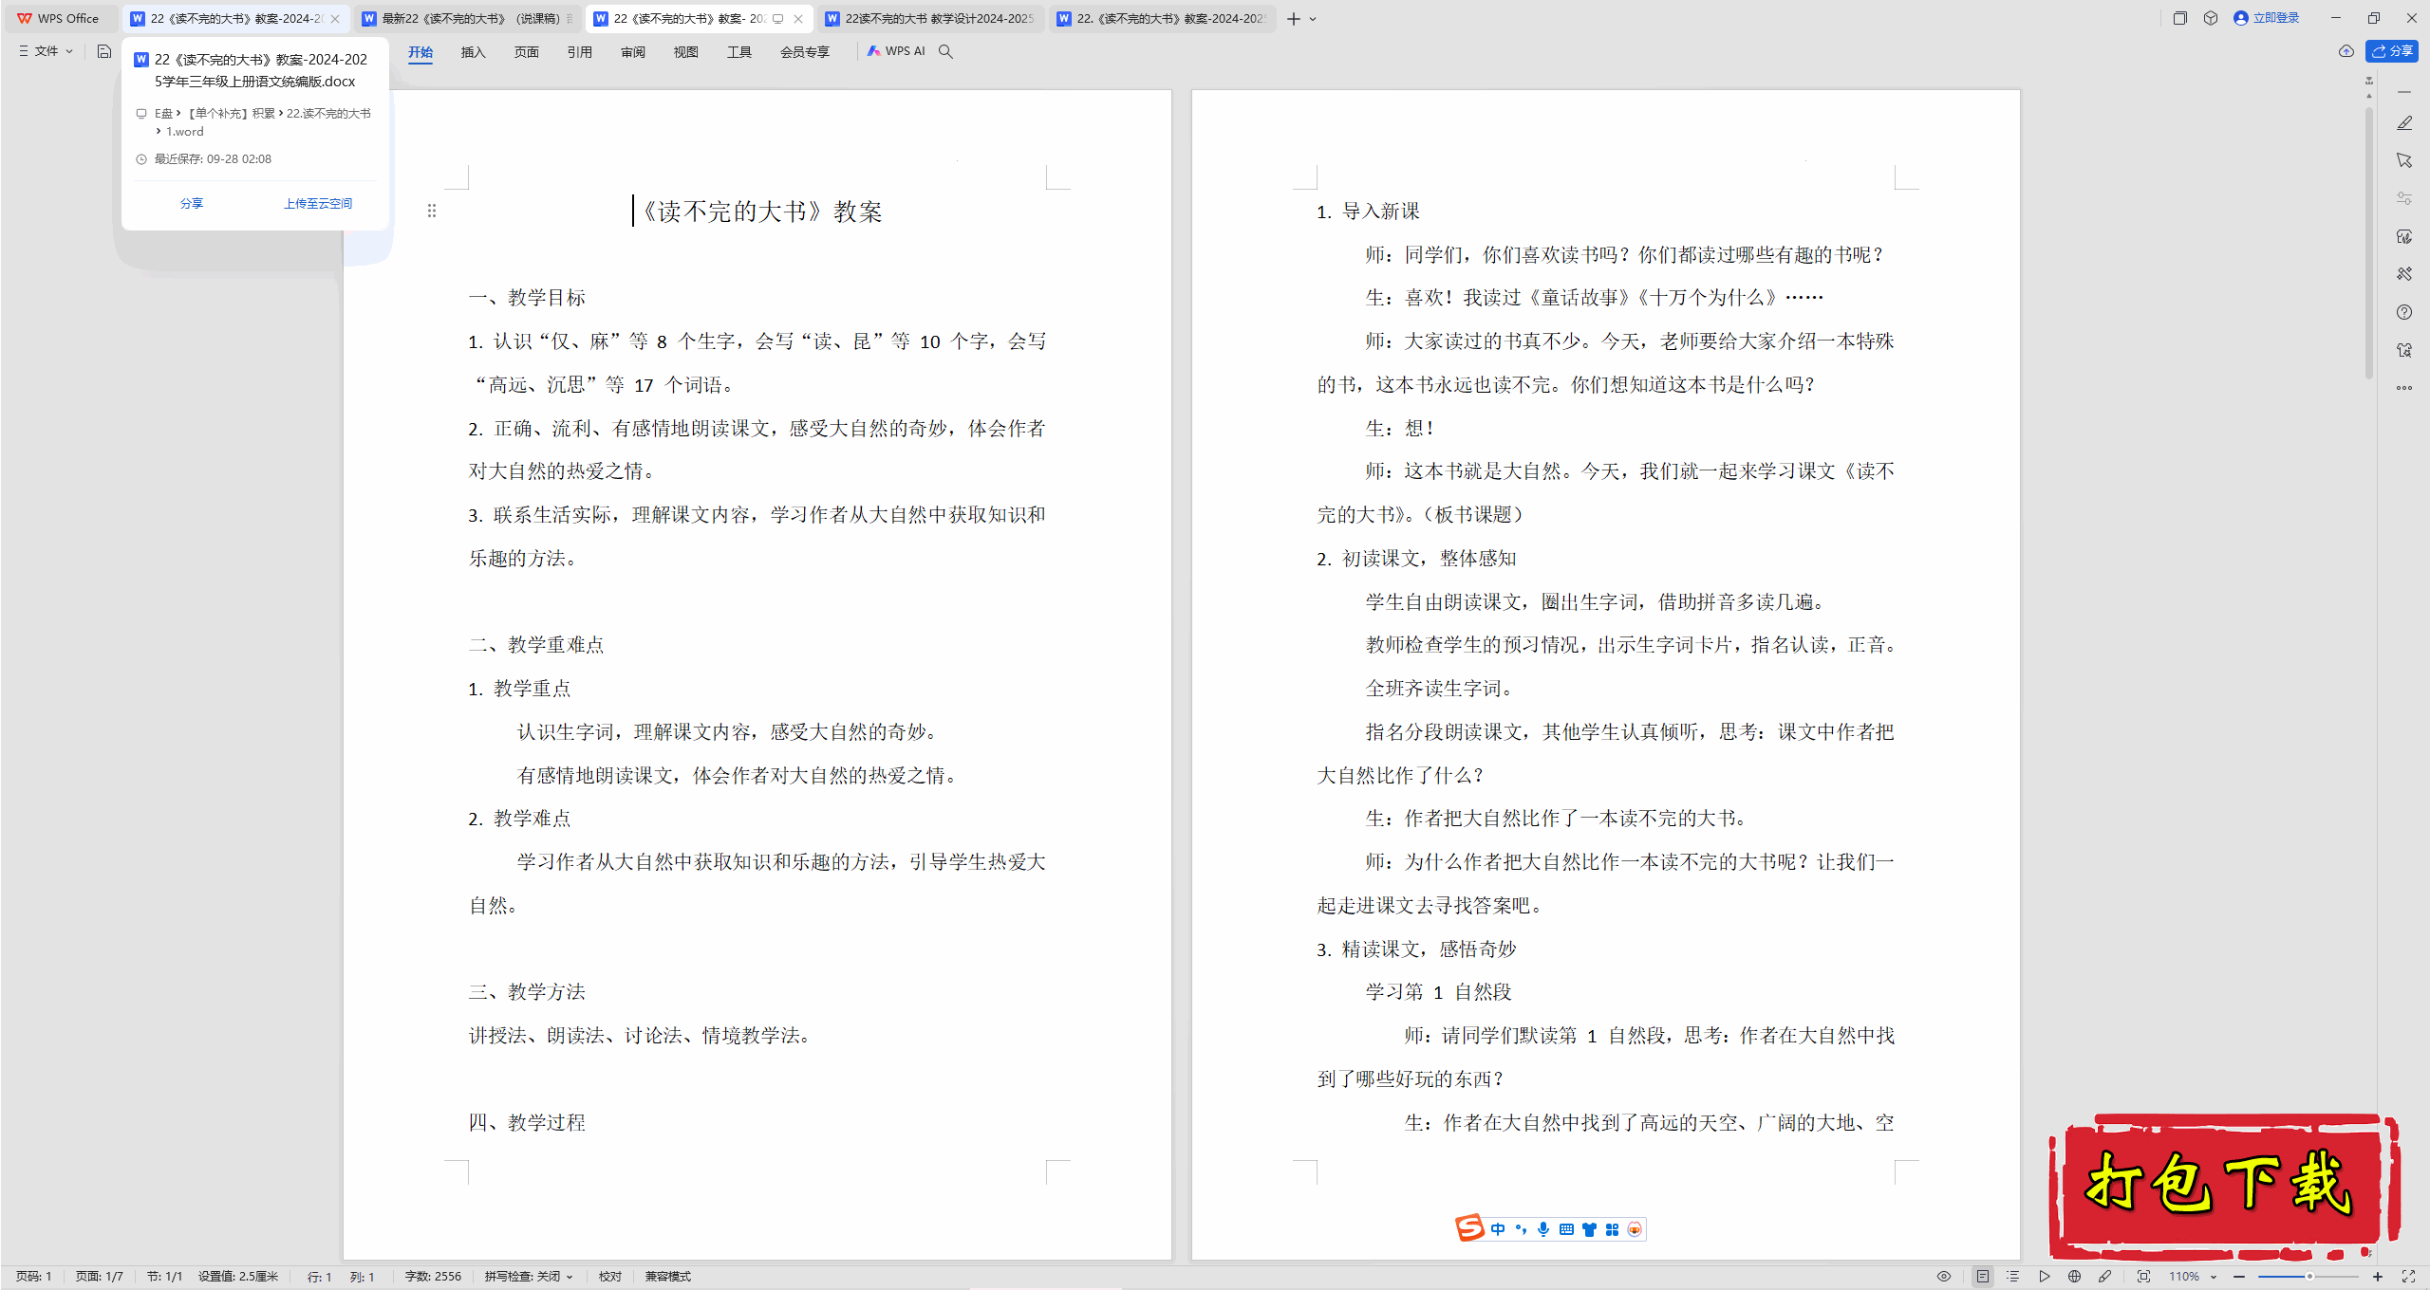2430x1290 pixels.
Task: Close the active 22《读不完的大书》教案 document tab
Action: click(798, 18)
